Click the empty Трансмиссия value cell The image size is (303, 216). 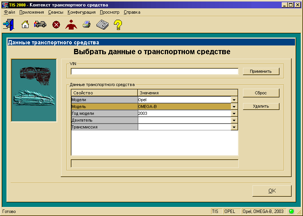184,127
